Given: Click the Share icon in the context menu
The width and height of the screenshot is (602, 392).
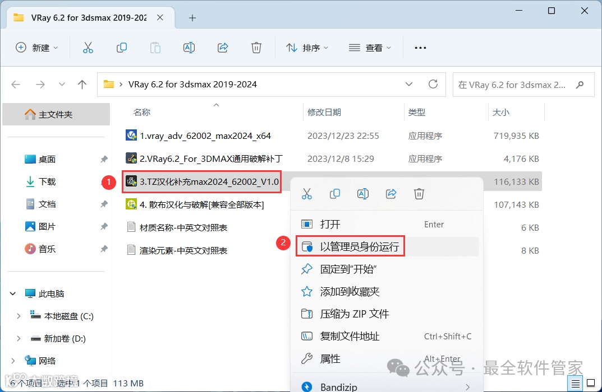Looking at the screenshot, I should [391, 194].
